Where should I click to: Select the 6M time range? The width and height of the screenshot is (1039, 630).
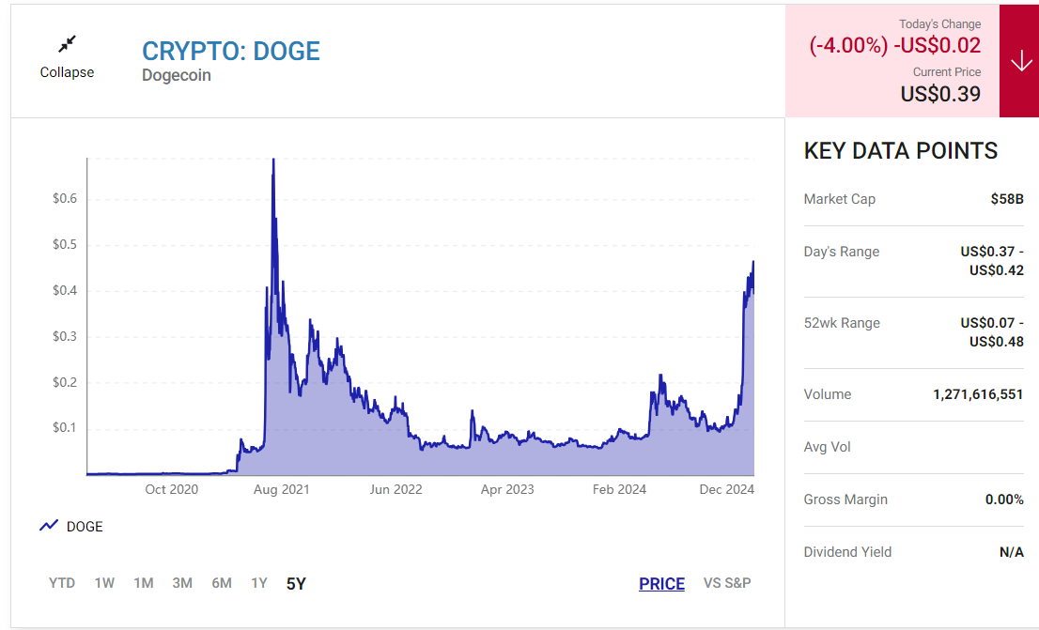(222, 583)
